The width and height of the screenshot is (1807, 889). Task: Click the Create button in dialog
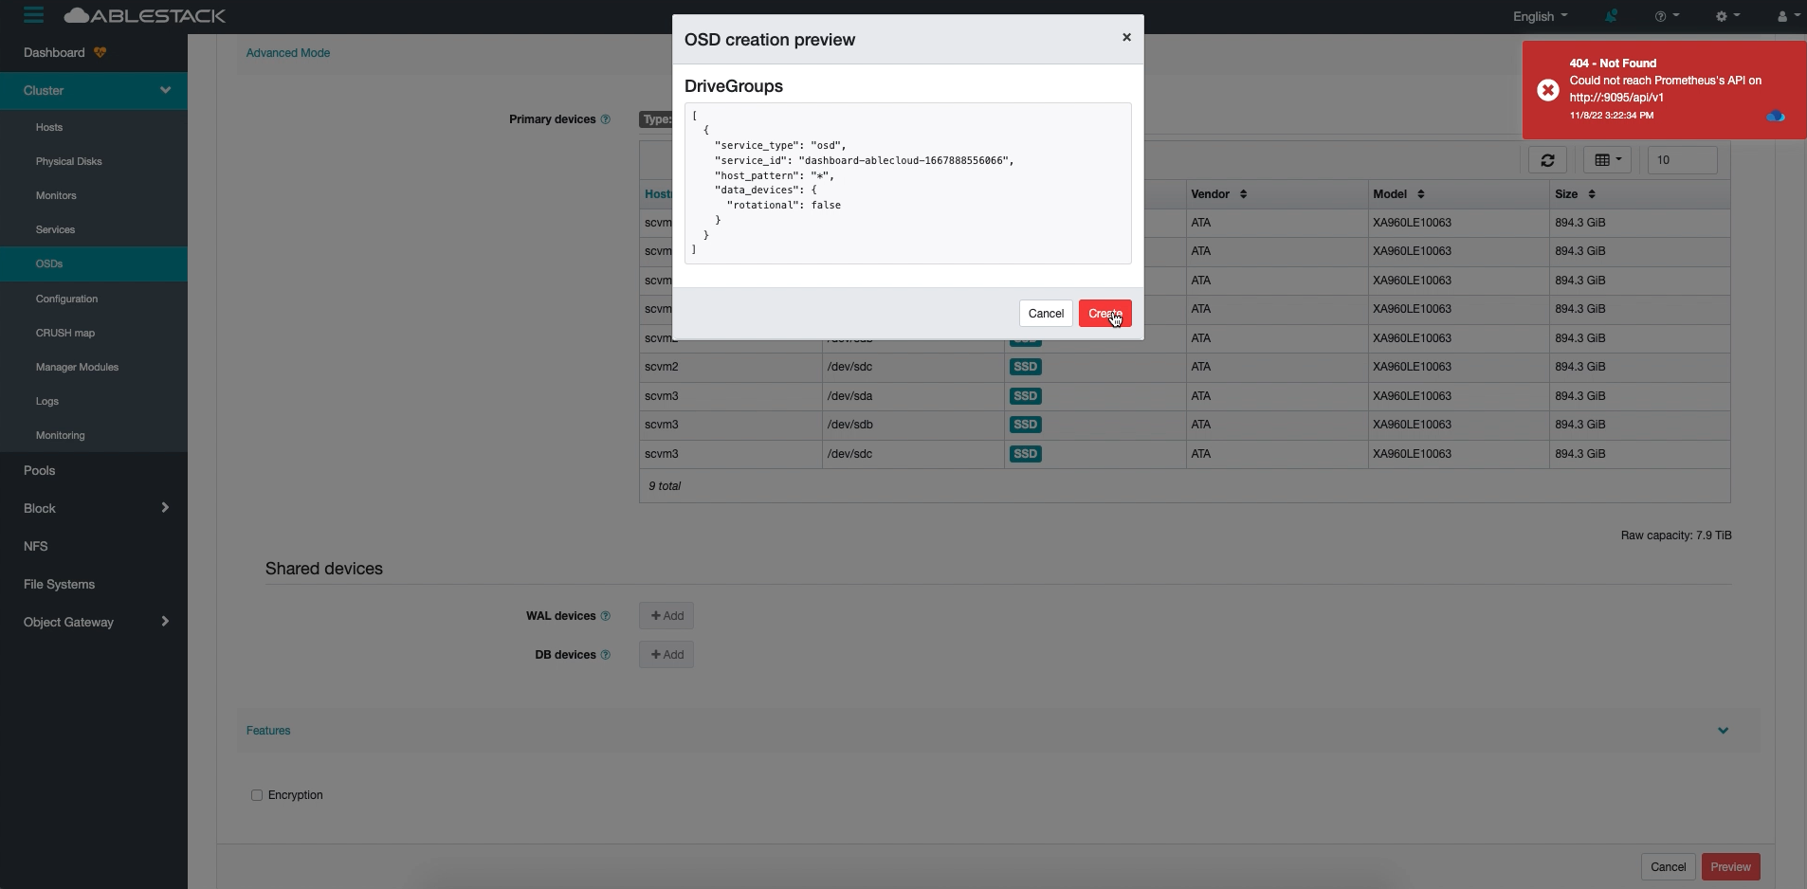pos(1104,314)
